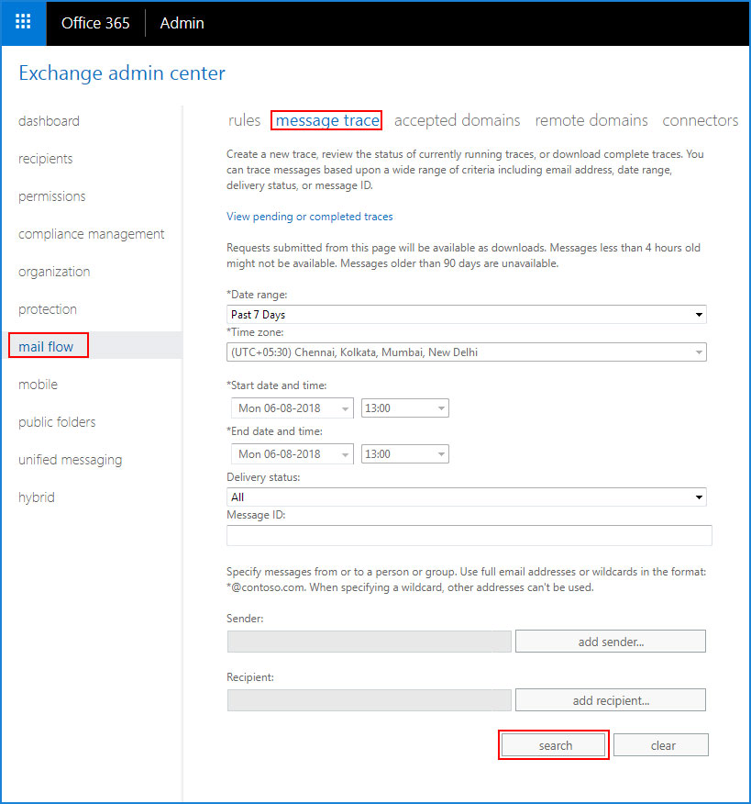The width and height of the screenshot is (751, 804).
Task: Expand the Date range dropdown
Action: pos(466,314)
